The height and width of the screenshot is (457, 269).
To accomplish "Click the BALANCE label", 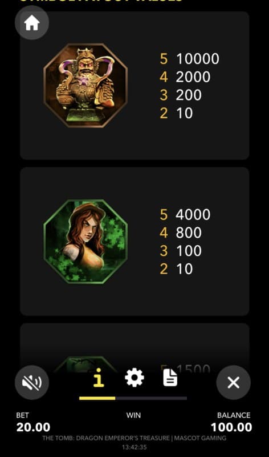I will (x=234, y=415).
